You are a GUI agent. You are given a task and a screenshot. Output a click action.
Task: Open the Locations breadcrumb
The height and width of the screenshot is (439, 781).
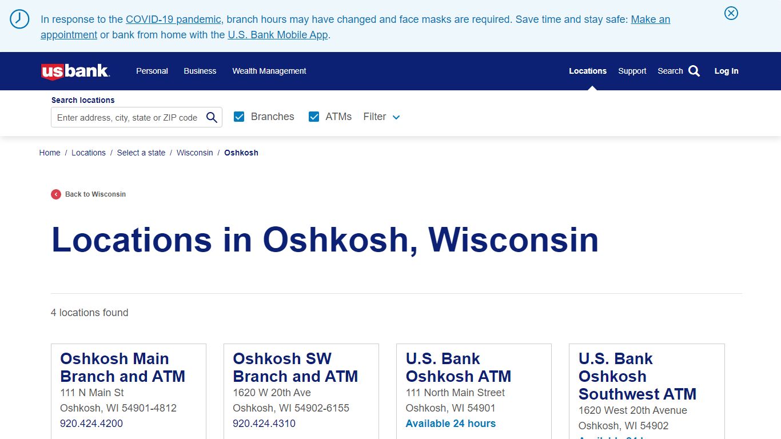[x=89, y=153]
